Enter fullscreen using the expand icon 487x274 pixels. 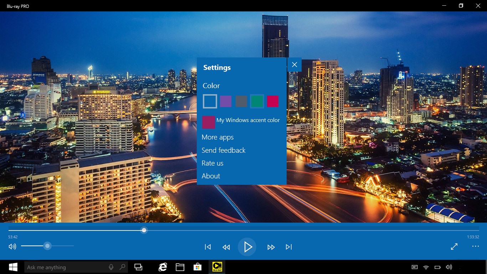(454, 246)
